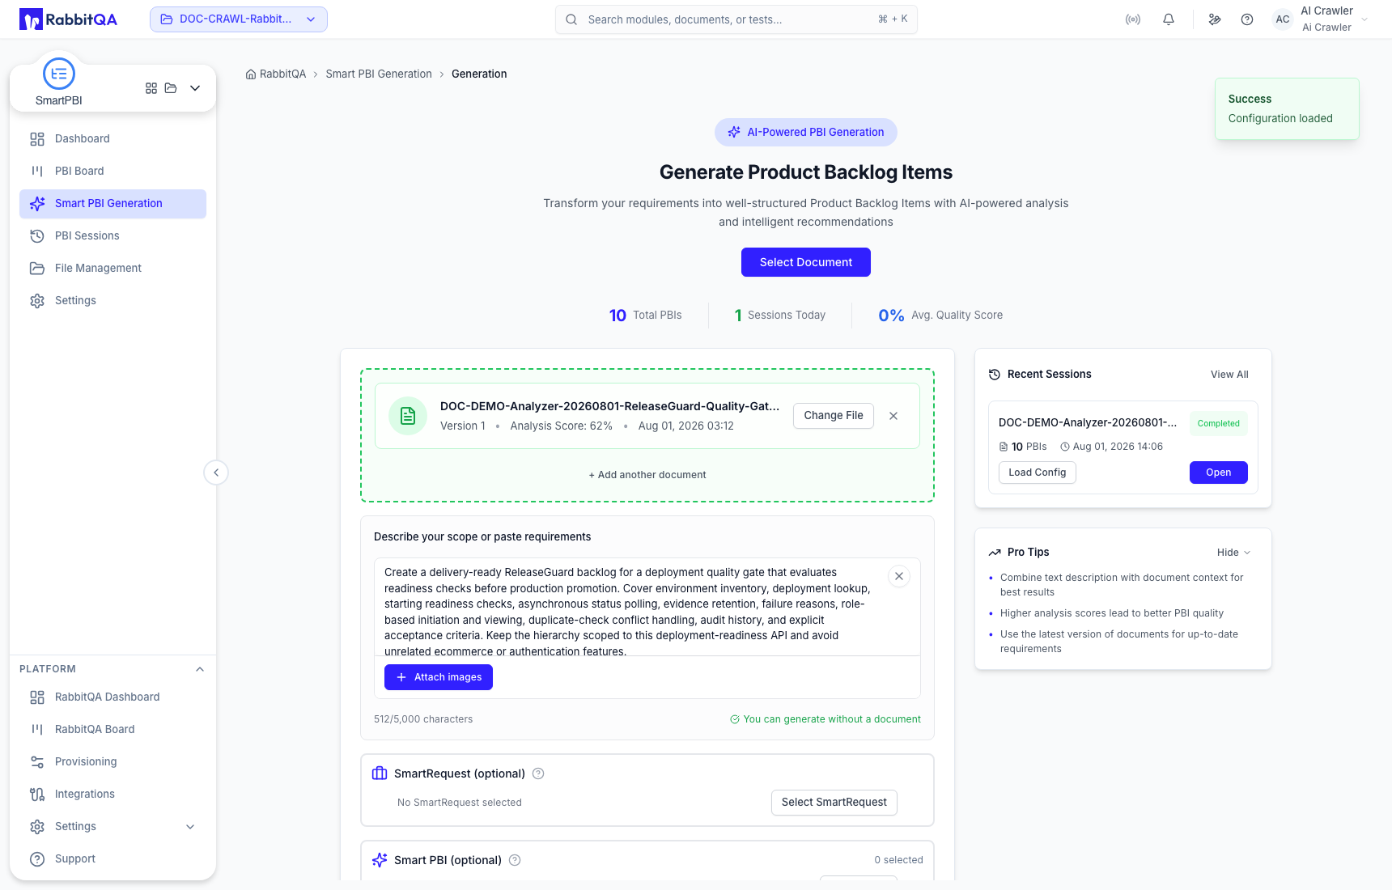Remove the selected DOC-DEMO document
Image resolution: width=1392 pixels, height=890 pixels.
[x=893, y=416]
